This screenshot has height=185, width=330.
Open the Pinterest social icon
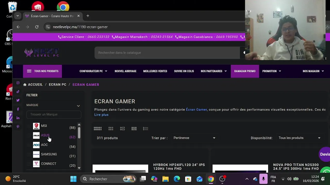coord(18,127)
